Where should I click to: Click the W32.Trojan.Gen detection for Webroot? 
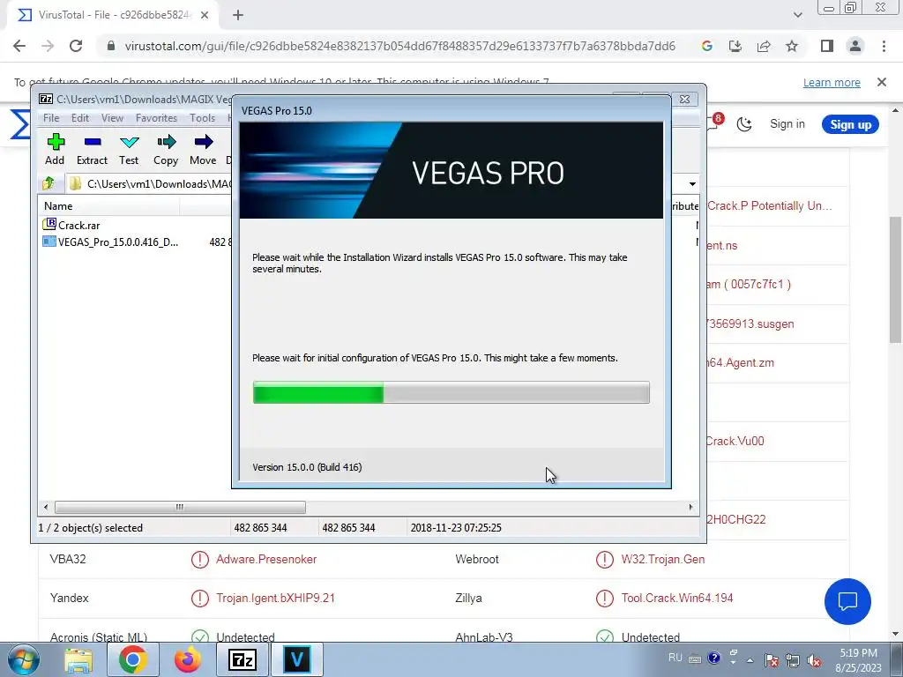click(662, 559)
